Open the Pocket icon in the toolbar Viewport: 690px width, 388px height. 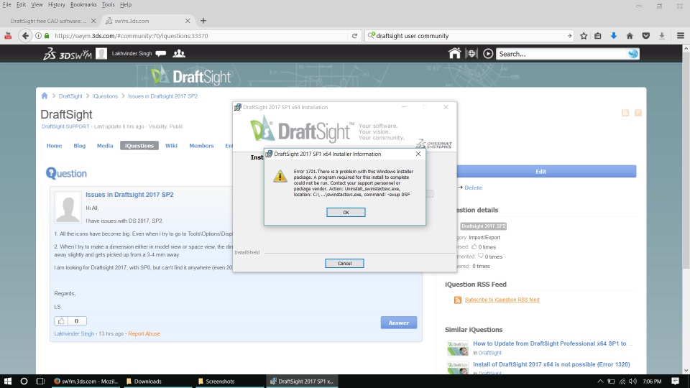point(645,36)
